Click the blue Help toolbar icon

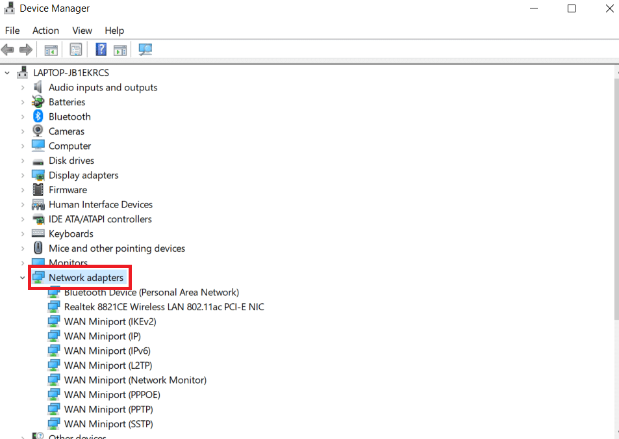click(101, 49)
